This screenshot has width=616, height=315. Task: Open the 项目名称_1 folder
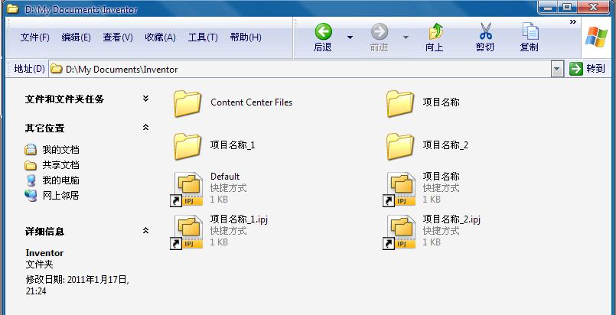coord(187,145)
